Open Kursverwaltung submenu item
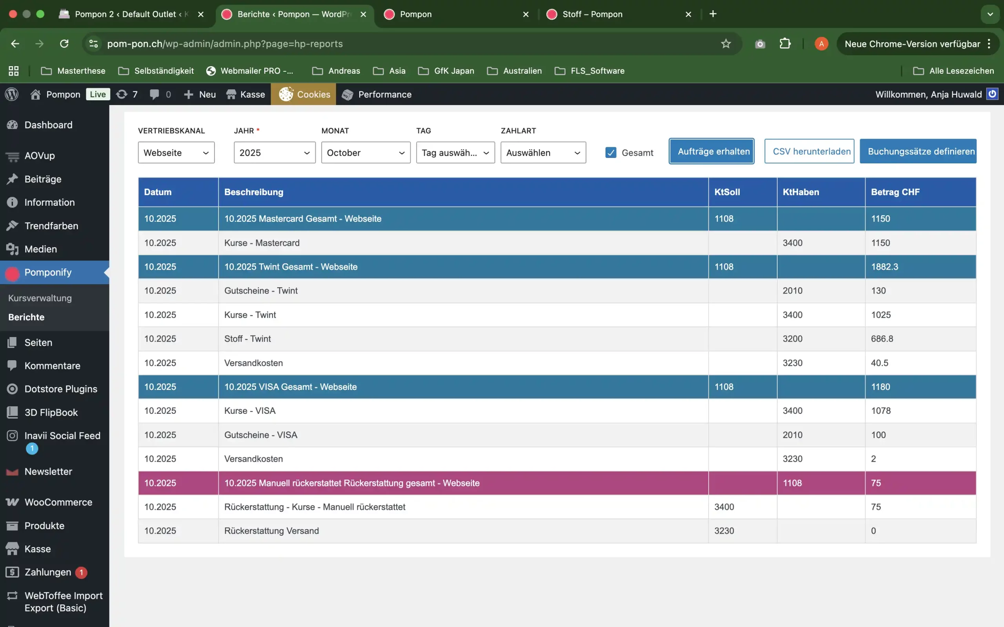The height and width of the screenshot is (627, 1004). click(40, 298)
